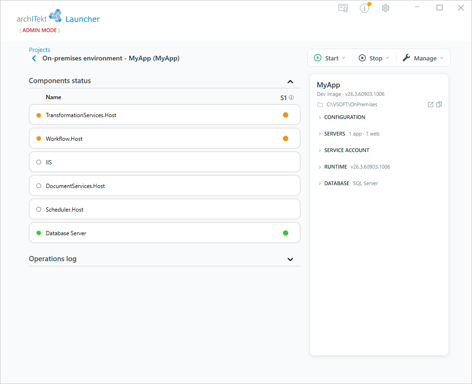Click the ADMIN MODE label
Image resolution: width=472 pixels, height=384 pixels.
[x=40, y=30]
